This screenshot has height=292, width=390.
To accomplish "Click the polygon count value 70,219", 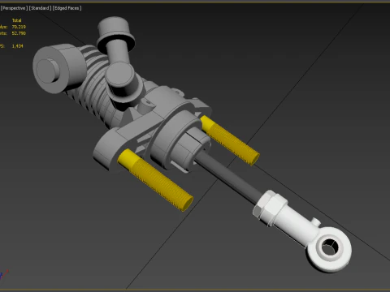I will [19, 27].
